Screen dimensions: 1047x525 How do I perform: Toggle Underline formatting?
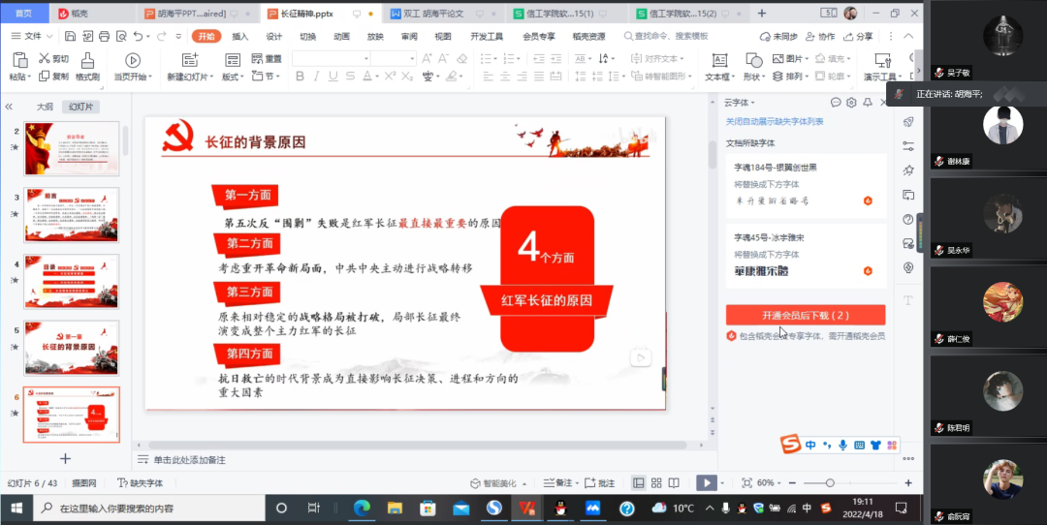coord(333,77)
